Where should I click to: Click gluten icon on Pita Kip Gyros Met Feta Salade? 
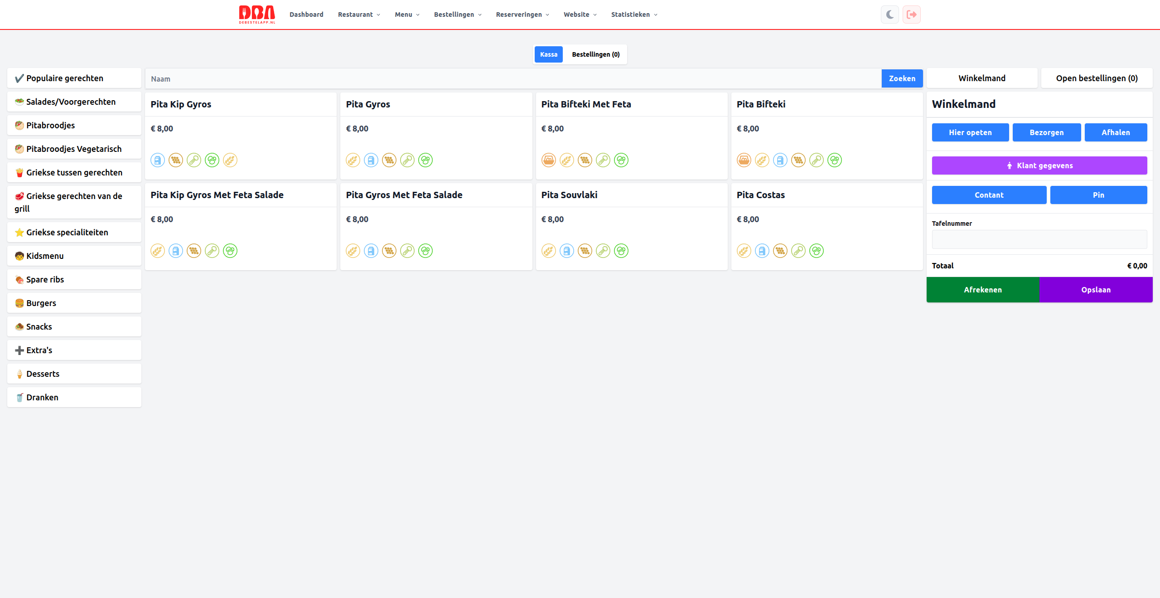(158, 251)
